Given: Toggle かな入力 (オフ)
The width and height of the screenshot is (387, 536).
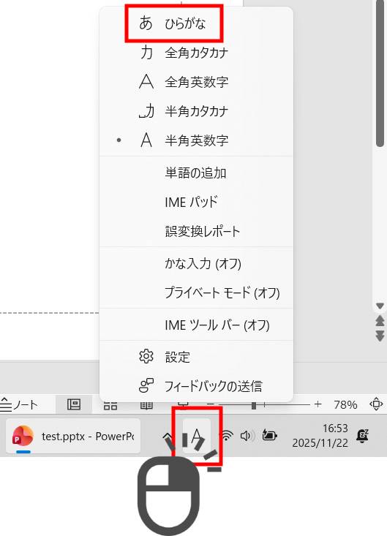Looking at the screenshot, I should [196, 263].
